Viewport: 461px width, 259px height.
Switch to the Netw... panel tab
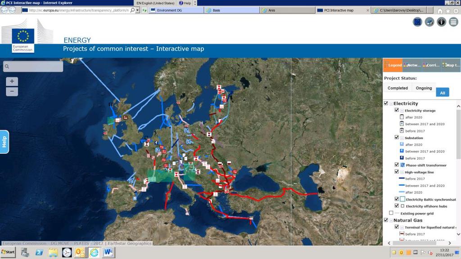coord(412,65)
